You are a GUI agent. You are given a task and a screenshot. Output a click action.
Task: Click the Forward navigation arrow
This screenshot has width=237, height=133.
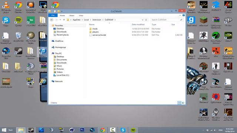[56, 20]
